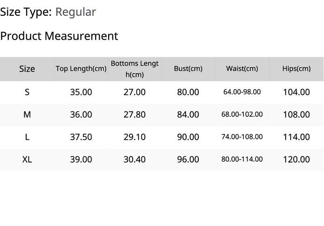Click the Size Type label
The height and width of the screenshot is (226, 324).
[x=26, y=12]
